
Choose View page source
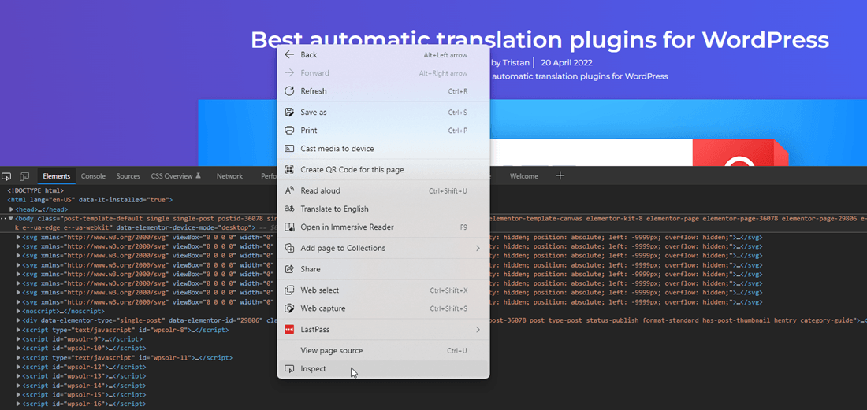click(x=382, y=350)
